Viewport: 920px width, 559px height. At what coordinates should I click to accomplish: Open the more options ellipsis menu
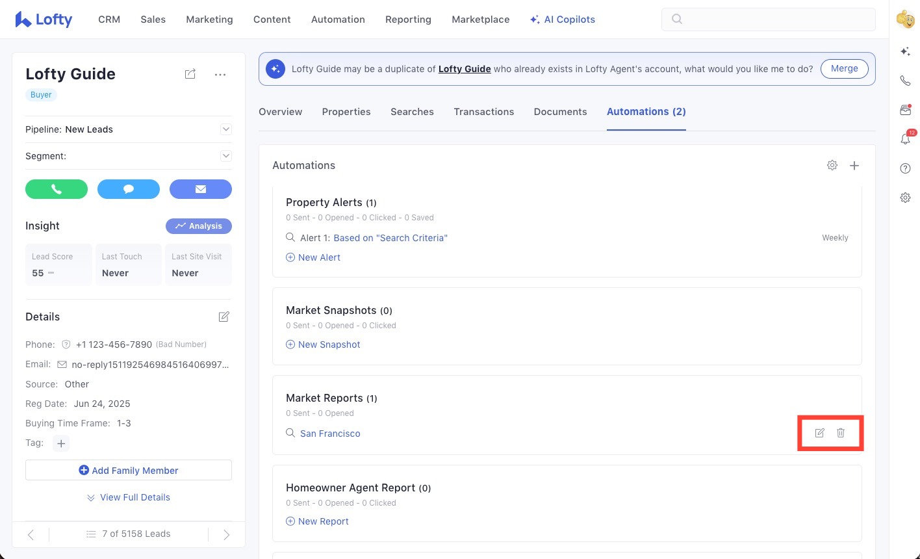pos(220,74)
